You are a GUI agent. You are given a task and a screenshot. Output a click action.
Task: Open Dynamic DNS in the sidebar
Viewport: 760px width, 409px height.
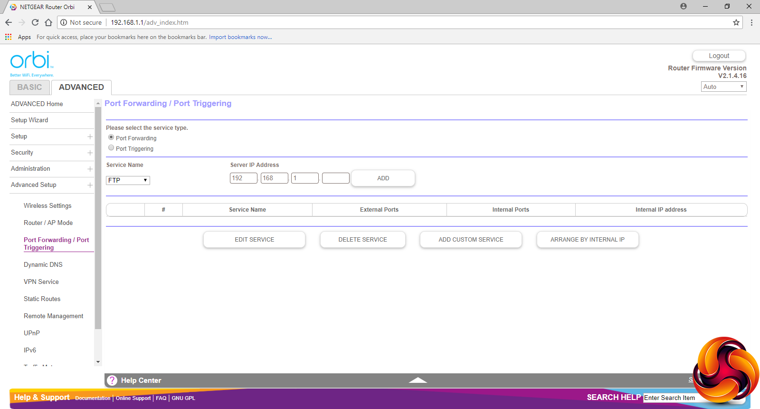(x=43, y=265)
